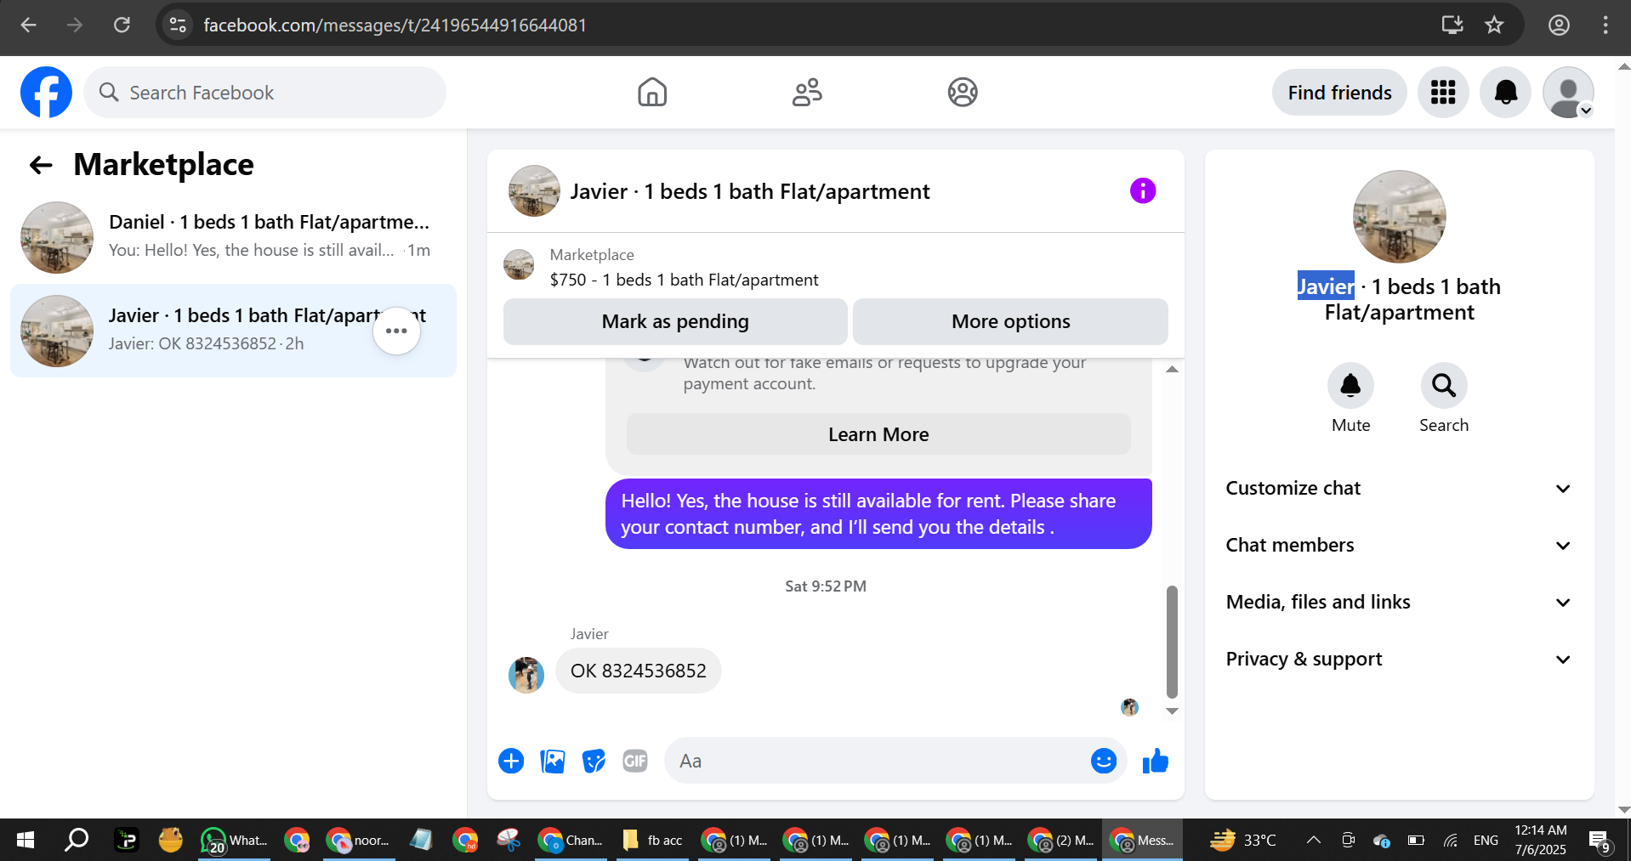Open the Home feed icon
Viewport: 1631px width, 861px height.
[652, 92]
